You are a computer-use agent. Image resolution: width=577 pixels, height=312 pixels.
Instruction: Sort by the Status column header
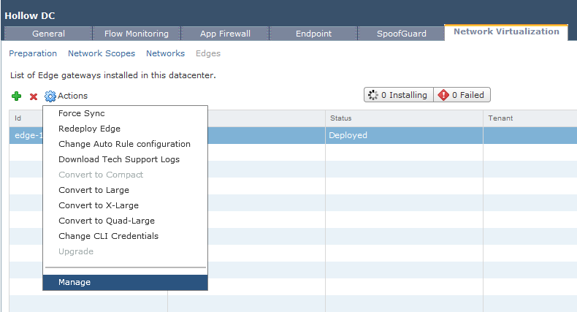(x=341, y=118)
